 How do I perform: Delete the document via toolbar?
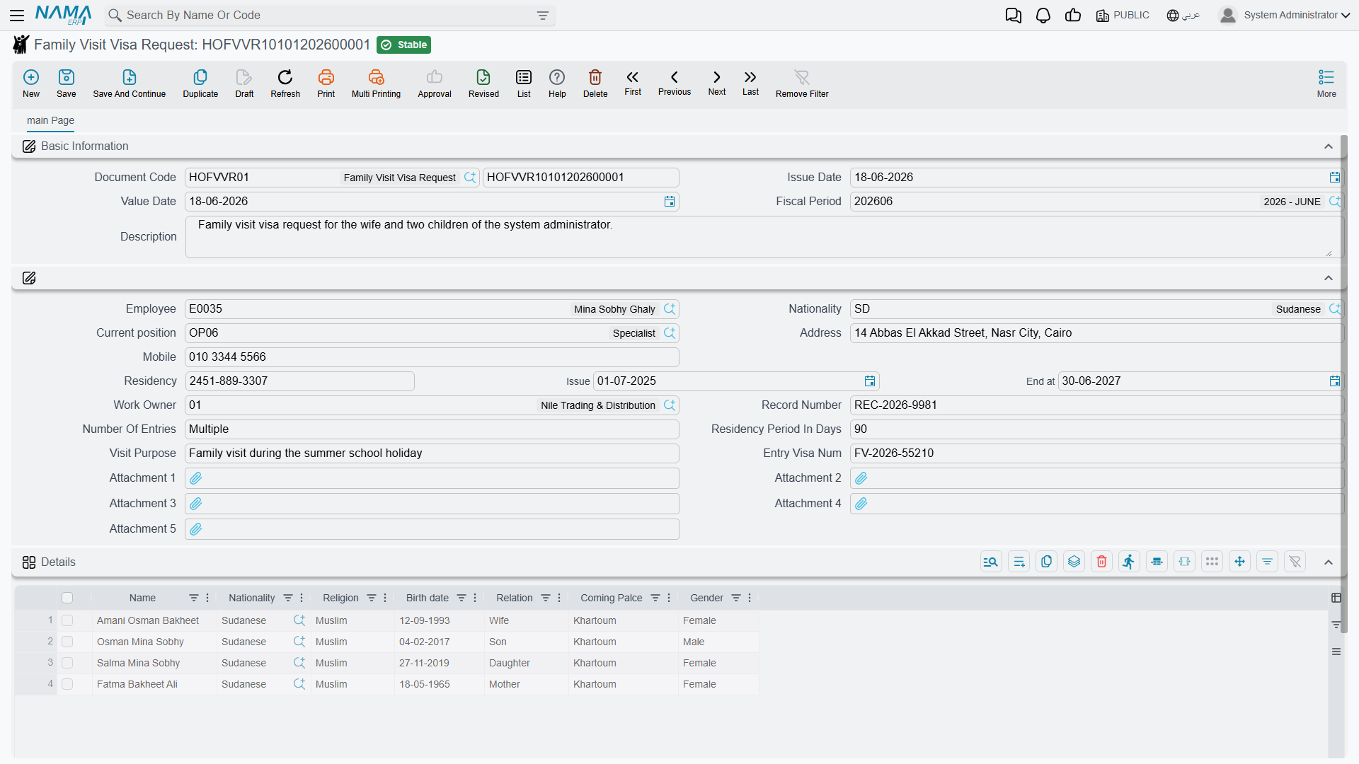(x=595, y=83)
